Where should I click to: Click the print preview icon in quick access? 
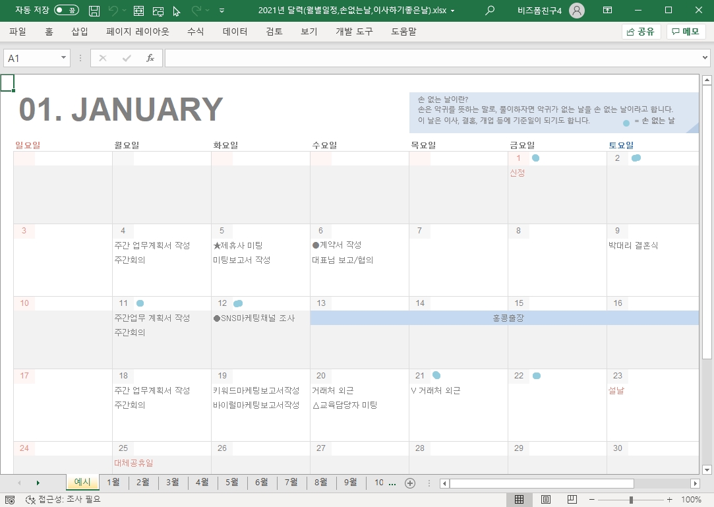139,11
